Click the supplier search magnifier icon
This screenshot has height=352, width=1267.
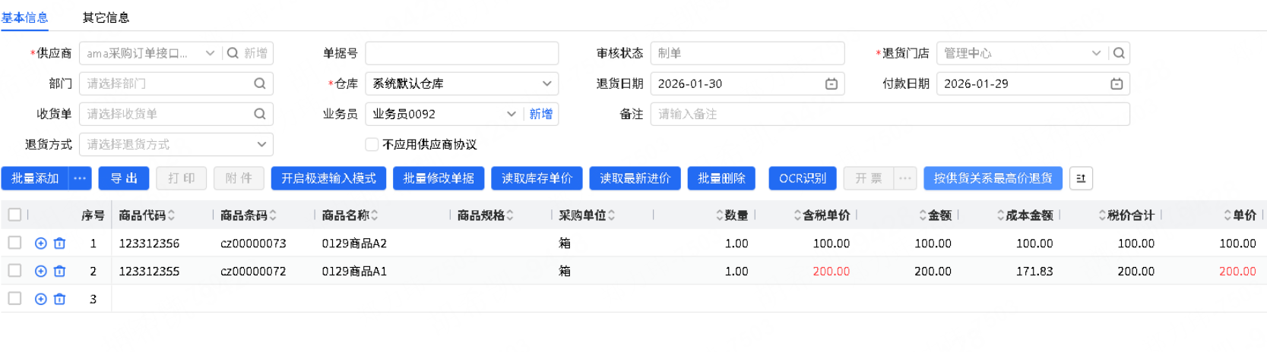pos(233,53)
